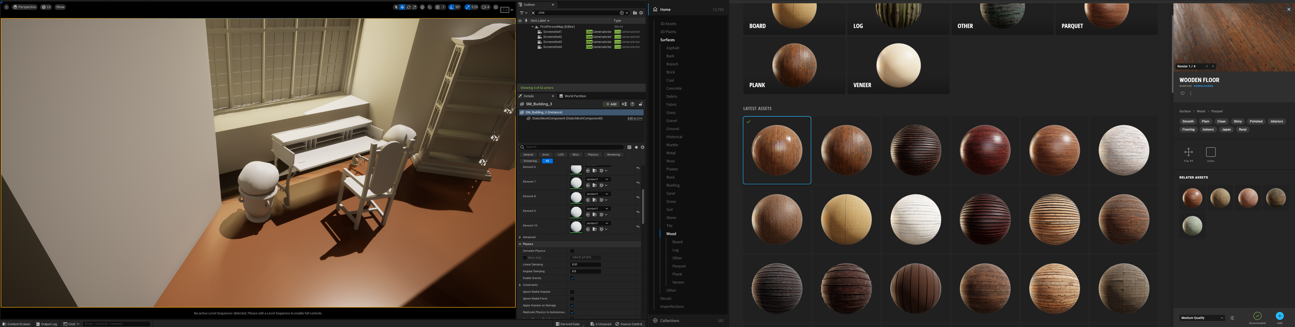Edit Linear Damping value field
The image size is (1295, 327).
point(586,264)
